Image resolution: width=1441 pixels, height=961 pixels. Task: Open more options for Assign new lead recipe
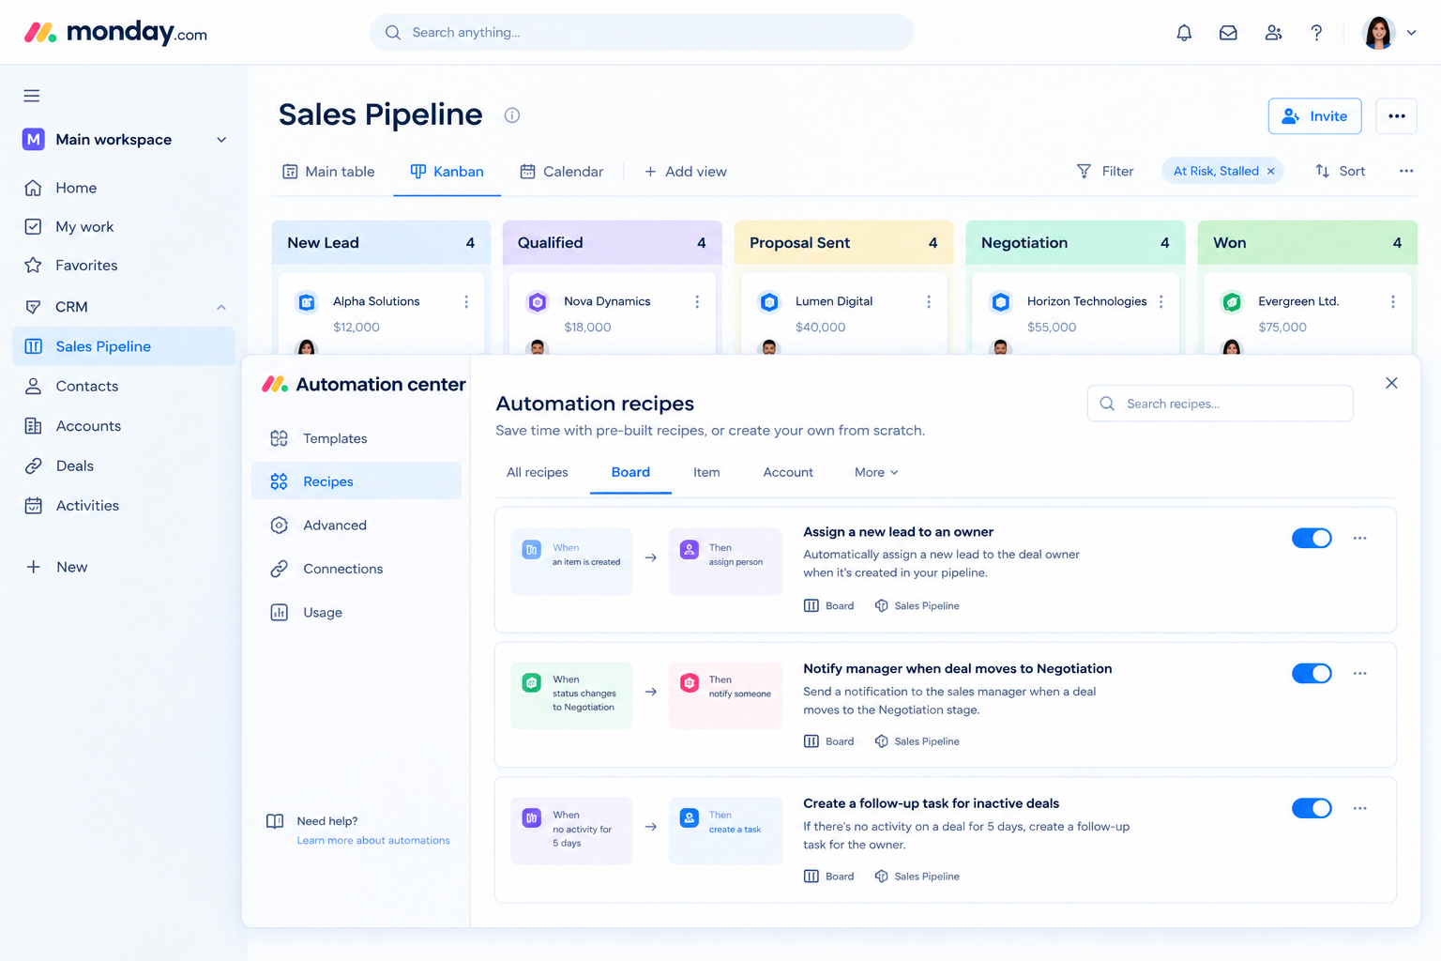[x=1360, y=538]
